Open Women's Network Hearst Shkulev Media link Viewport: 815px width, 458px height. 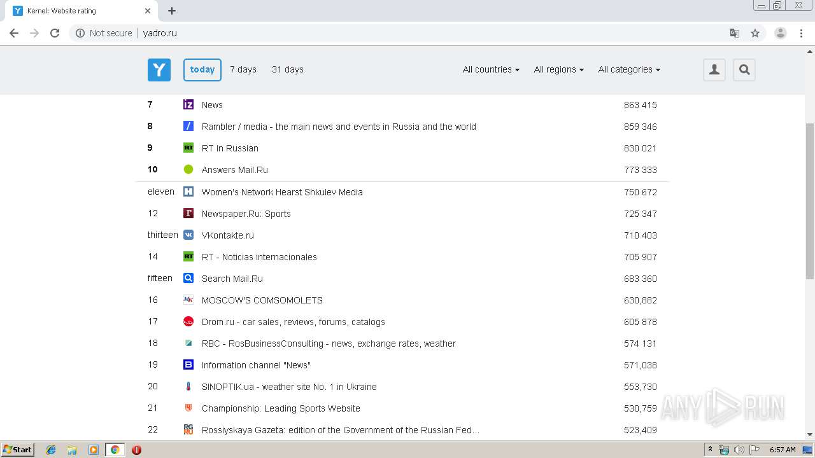click(x=282, y=192)
